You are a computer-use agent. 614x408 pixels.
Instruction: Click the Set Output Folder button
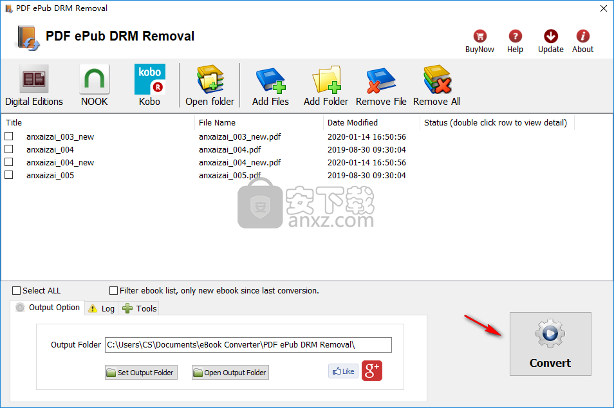[x=142, y=373]
